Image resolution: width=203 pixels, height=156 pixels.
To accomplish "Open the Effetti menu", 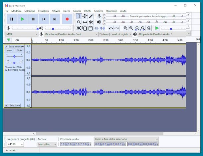I will [x=88, y=11].
